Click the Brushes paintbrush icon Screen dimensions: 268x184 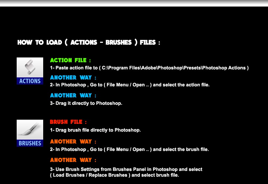30,133
